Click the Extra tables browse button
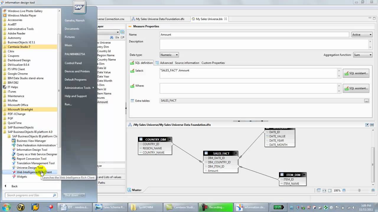 [x=366, y=101]
